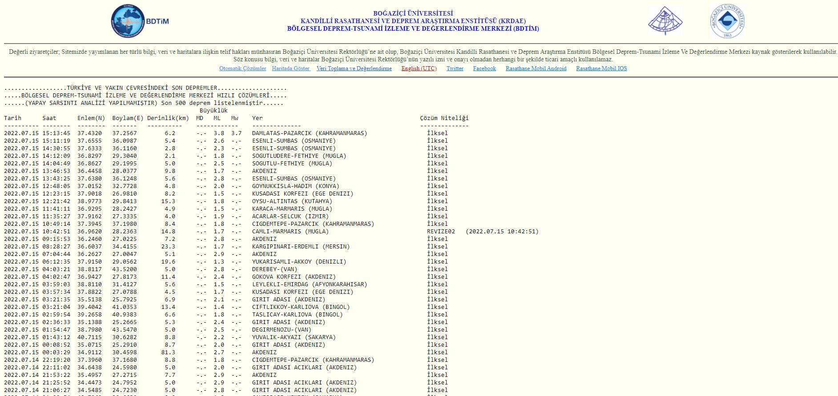Click the YUVALIK-AKYAZI (SAKARYA) row location

point(294,337)
